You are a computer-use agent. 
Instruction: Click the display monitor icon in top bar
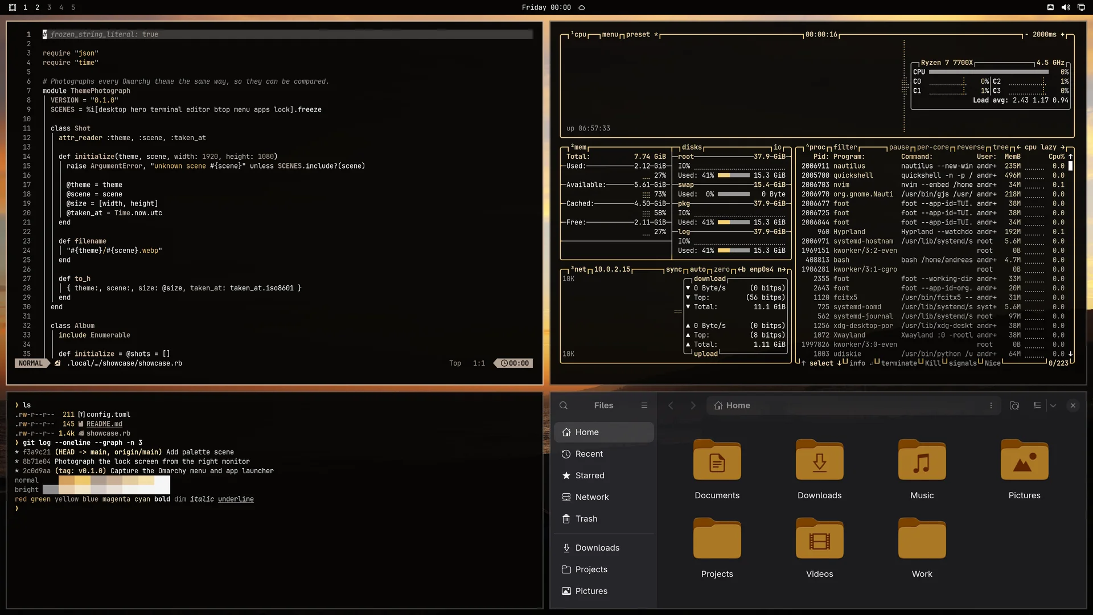[x=1081, y=7]
